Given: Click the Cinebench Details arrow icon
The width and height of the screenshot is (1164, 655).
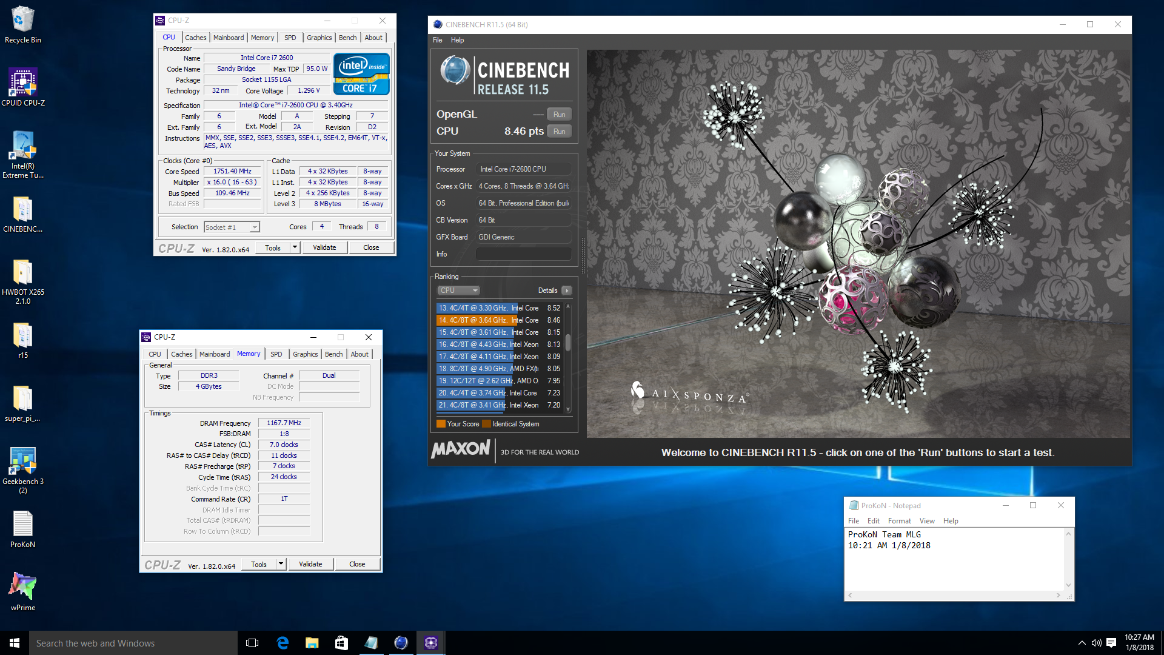Looking at the screenshot, I should click(x=567, y=291).
